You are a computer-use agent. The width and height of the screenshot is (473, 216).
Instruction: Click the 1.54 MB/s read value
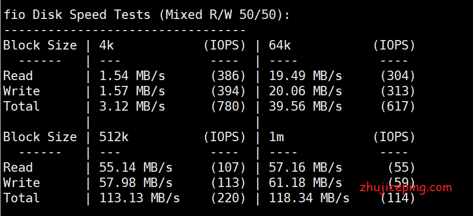pyautogui.click(x=132, y=76)
